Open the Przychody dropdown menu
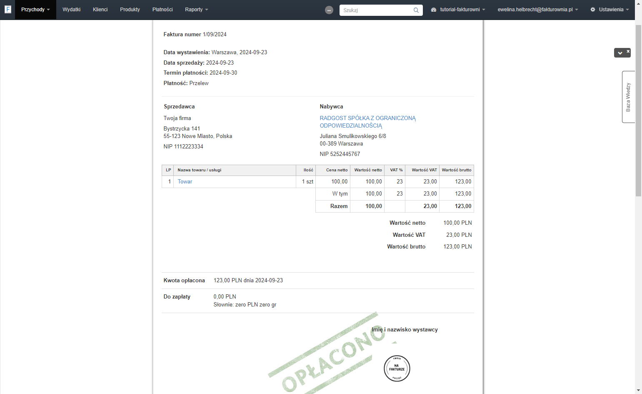The width and height of the screenshot is (642, 394). point(35,10)
